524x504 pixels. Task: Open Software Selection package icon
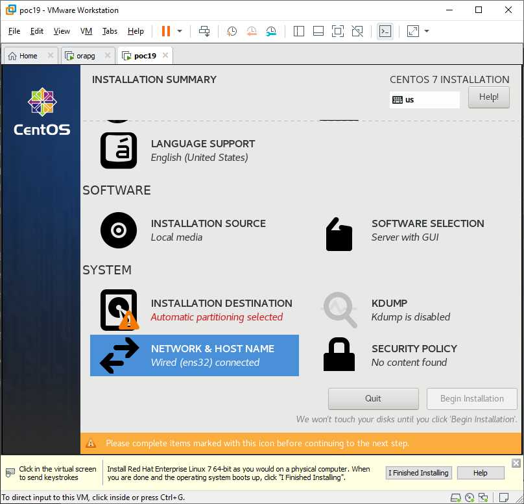click(339, 234)
